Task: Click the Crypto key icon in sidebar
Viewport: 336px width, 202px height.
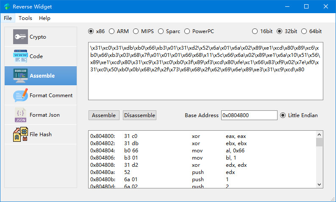Action: click(x=20, y=36)
